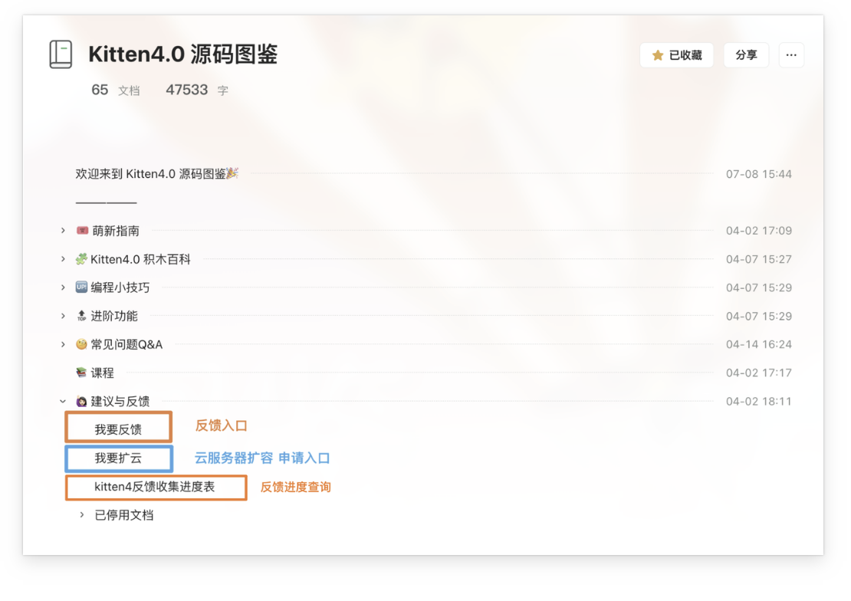Expand the 萌新指南 section
The image size is (851, 601).
(63, 231)
